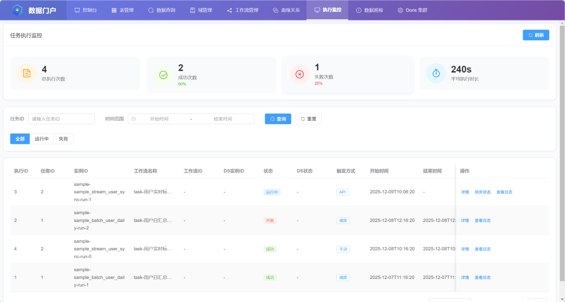Open the 血缘关系 tab

click(x=287, y=10)
